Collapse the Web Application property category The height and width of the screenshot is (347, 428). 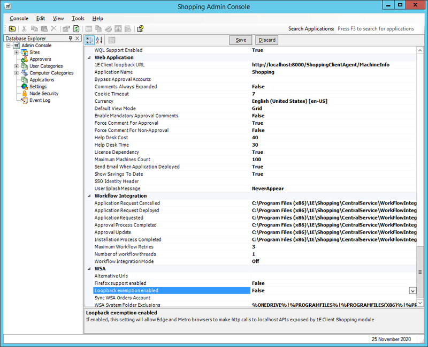89,58
